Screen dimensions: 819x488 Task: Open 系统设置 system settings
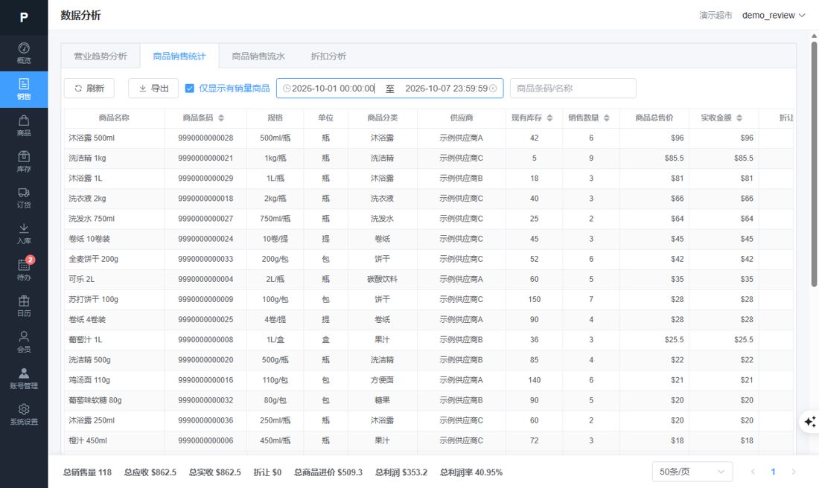tap(24, 414)
